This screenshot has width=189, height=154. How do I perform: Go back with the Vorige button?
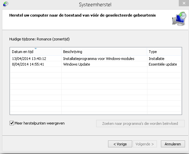[120, 144]
